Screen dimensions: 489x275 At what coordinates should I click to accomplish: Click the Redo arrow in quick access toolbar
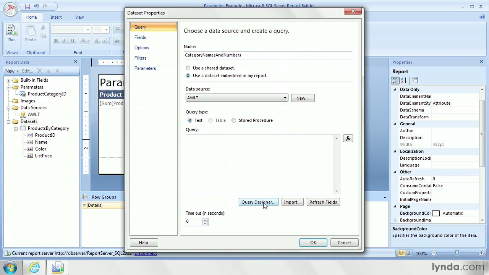coord(45,6)
